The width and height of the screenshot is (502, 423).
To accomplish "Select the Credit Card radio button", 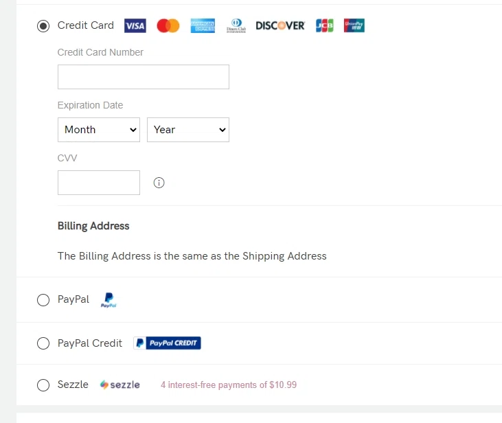I will [43, 26].
